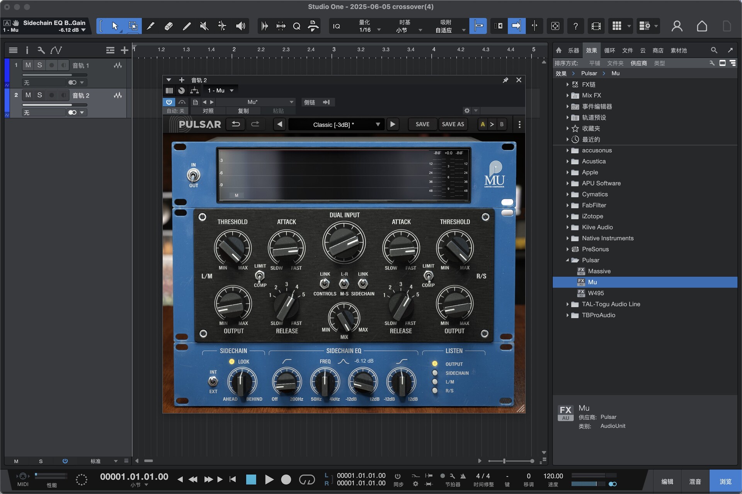The height and width of the screenshot is (494, 742).
Task: Expand the iZotope folder
Action: 567,216
